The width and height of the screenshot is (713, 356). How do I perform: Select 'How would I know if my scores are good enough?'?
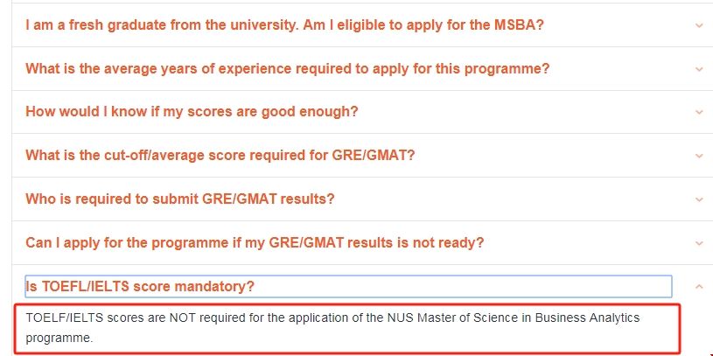pyautogui.click(x=192, y=112)
